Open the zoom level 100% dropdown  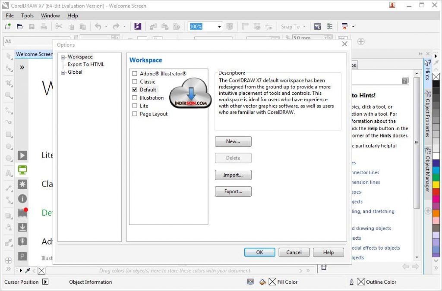[219, 27]
